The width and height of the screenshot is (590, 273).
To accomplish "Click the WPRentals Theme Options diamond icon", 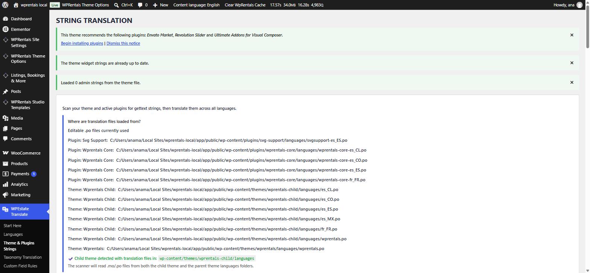I will [x=5, y=56].
